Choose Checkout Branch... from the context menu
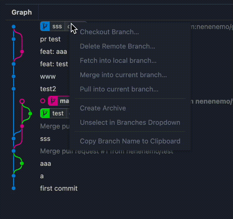233x219 pixels. 109,32
